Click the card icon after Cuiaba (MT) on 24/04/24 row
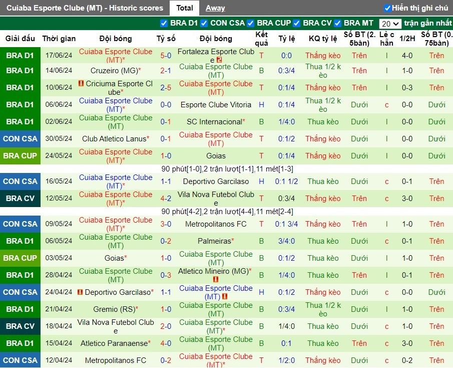This screenshot has width=453, height=368. tap(225, 296)
